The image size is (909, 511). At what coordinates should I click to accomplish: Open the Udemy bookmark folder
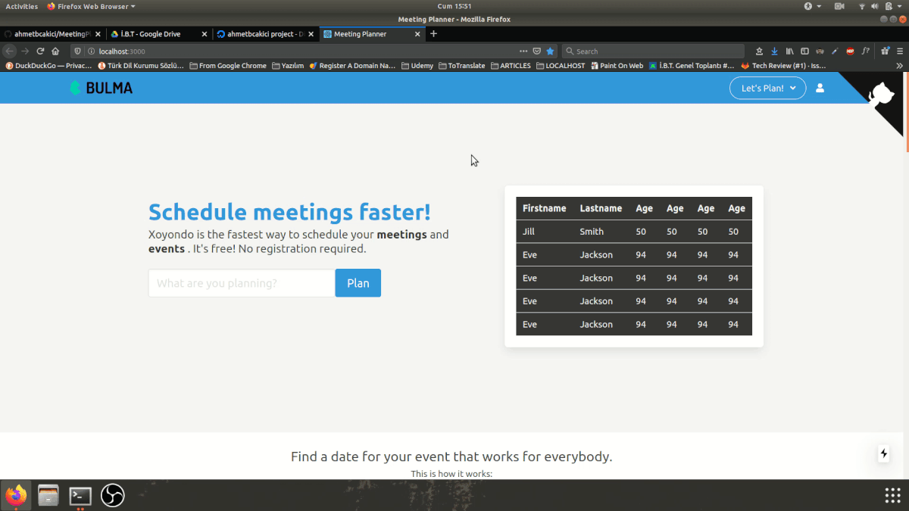pyautogui.click(x=417, y=66)
